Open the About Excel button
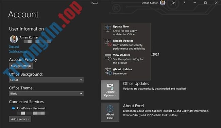The height and width of the screenshot is (128, 221). [110, 112]
